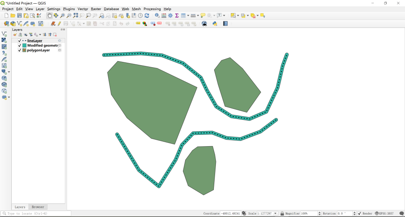The width and height of the screenshot is (405, 217).
Task: Click the Layer Labeling Options abc icon
Action: click(x=138, y=23)
